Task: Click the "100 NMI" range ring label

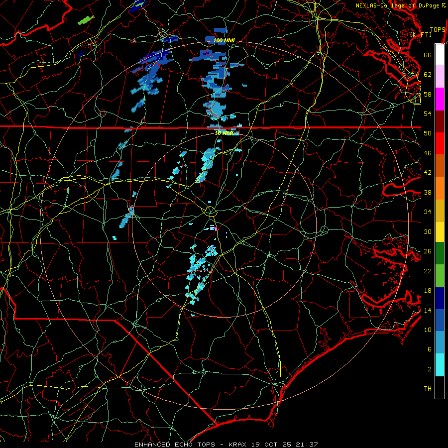Action: (x=224, y=41)
